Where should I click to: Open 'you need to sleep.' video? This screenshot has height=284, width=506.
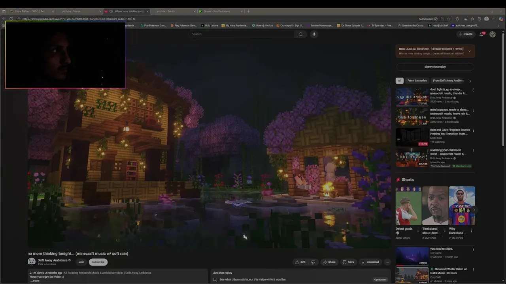pyautogui.click(x=412, y=256)
